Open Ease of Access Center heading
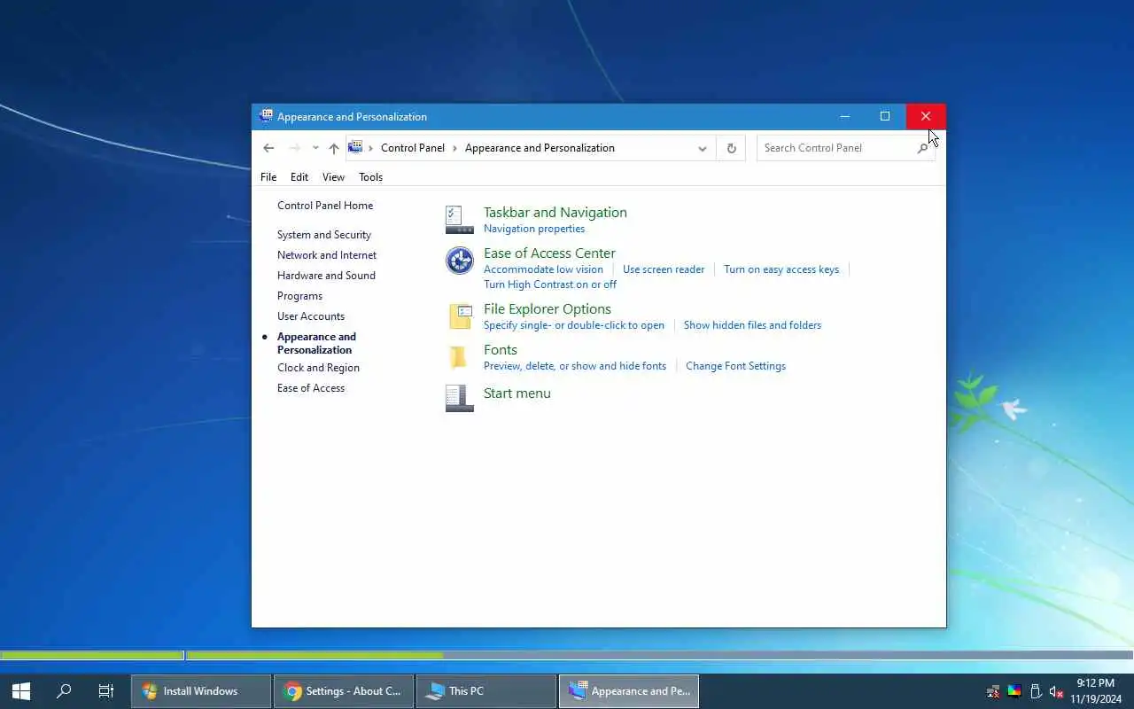Viewport: 1134px width, 709px height. coord(549,253)
